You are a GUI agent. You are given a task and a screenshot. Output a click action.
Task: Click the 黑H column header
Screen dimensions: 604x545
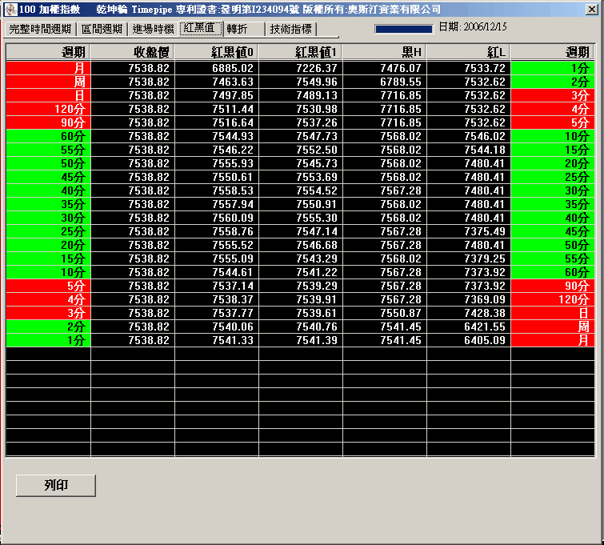pos(385,52)
